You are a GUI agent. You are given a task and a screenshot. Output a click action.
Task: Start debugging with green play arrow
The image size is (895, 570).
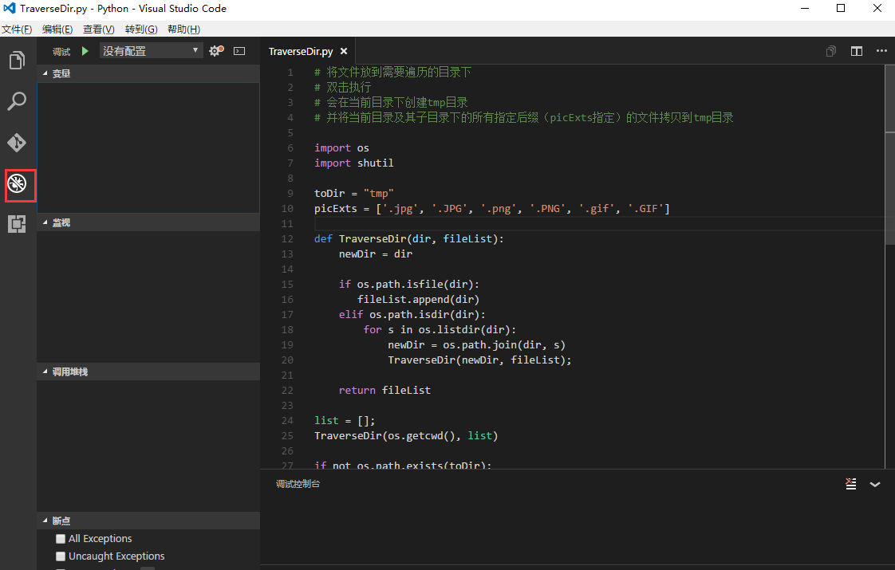tap(85, 51)
